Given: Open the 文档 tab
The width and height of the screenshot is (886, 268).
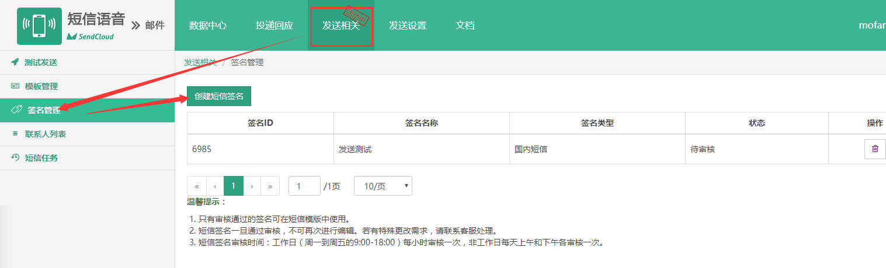Looking at the screenshot, I should [x=465, y=26].
